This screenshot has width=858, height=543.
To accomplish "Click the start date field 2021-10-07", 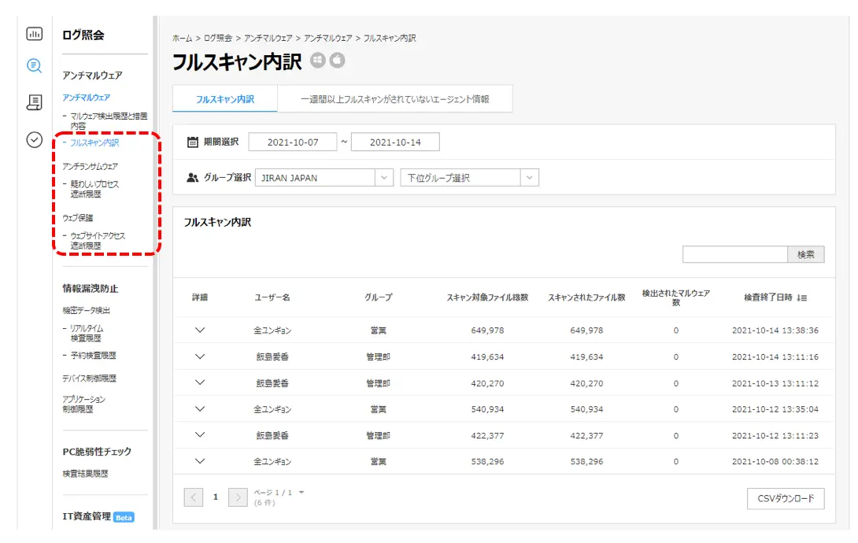I will tap(292, 142).
